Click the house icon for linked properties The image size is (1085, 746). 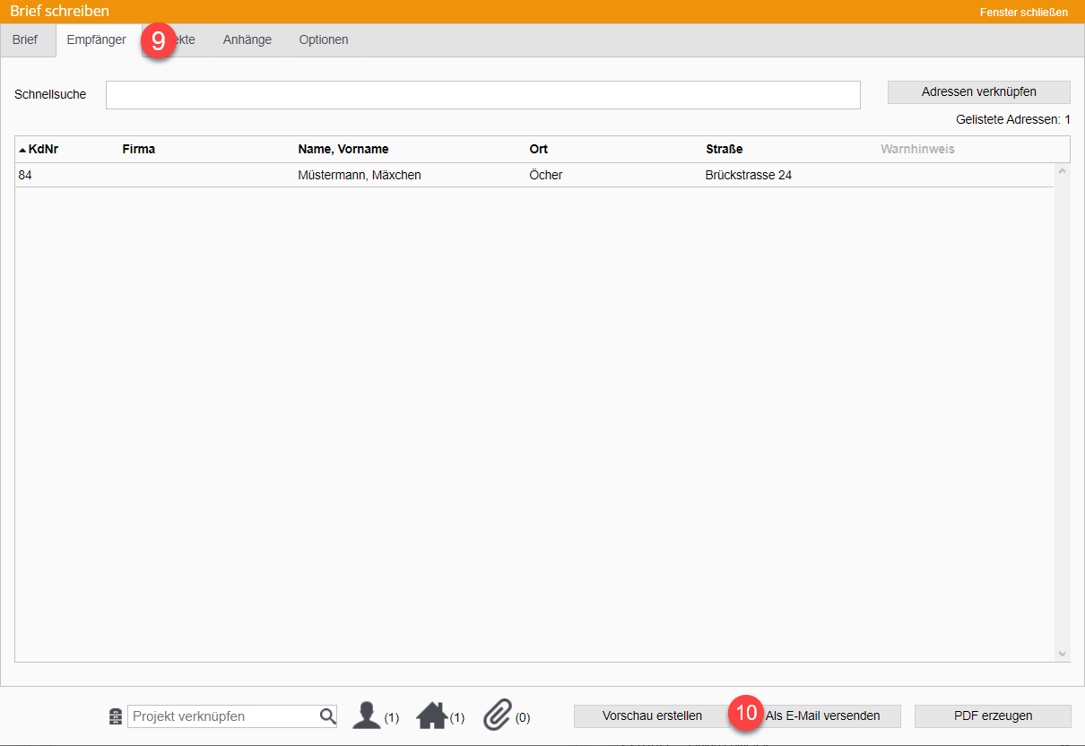pos(432,716)
